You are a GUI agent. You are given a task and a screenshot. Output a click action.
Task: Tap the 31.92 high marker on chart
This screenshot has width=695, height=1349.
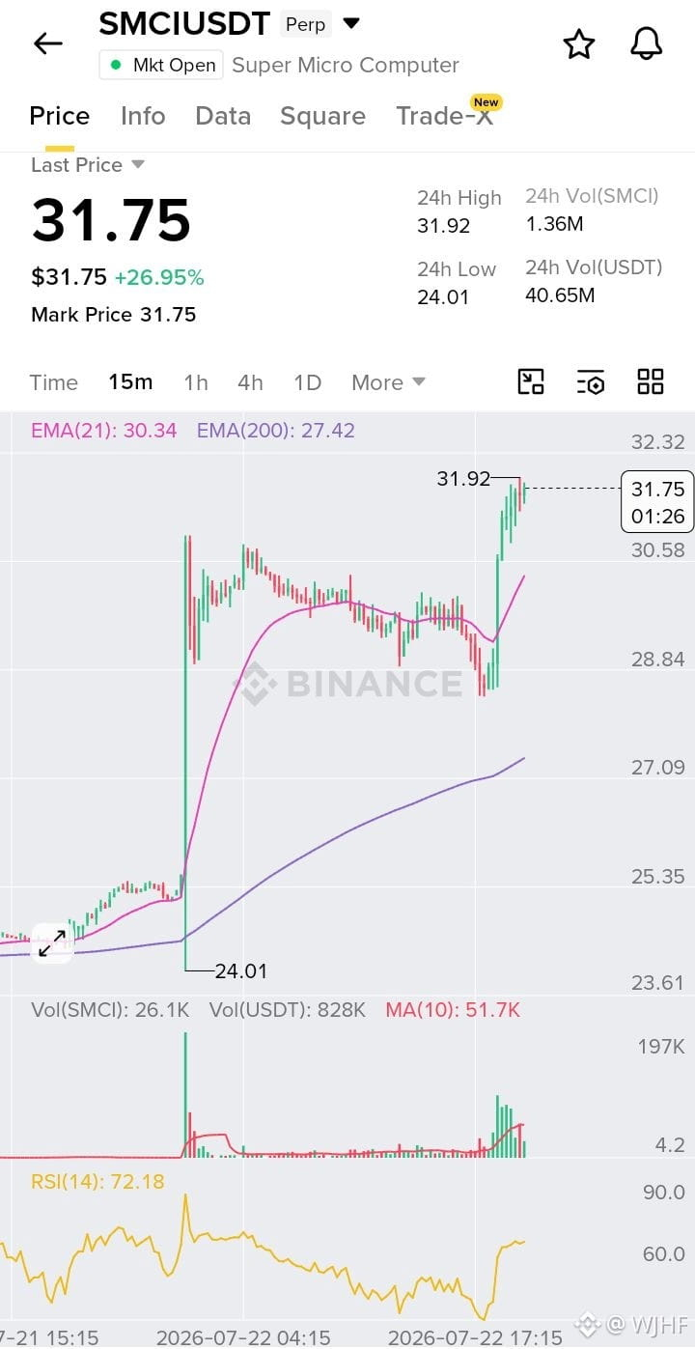[x=463, y=478]
